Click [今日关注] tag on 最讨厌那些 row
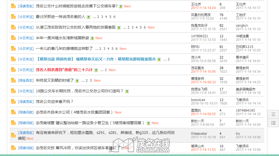279x156 pixels. click(26, 17)
